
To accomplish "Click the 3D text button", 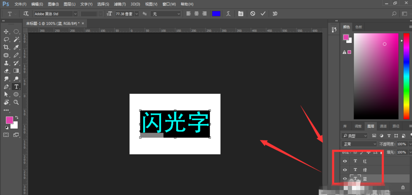I will click(275, 14).
